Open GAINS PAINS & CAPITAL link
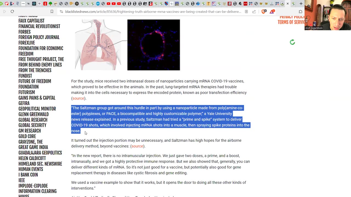 pos(37,98)
